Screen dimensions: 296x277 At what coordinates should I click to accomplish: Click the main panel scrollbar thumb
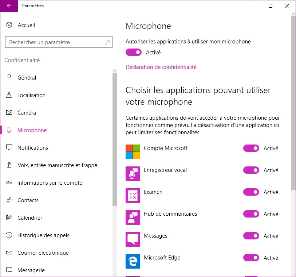[x=293, y=103]
